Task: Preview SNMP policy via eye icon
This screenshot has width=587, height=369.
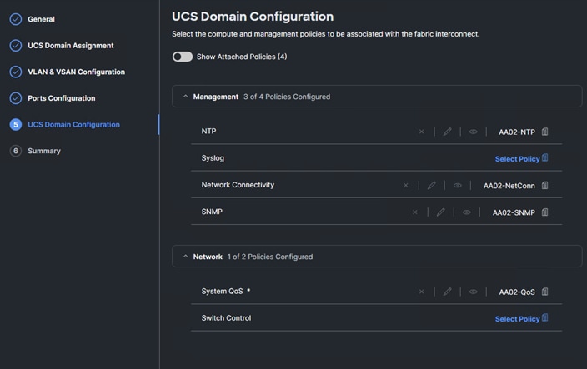Action: click(466, 212)
